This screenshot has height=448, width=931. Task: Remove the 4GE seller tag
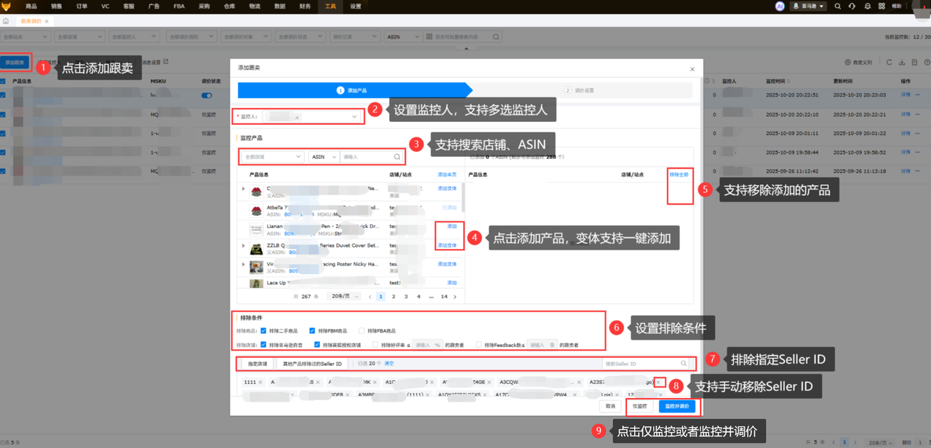[x=491, y=381]
